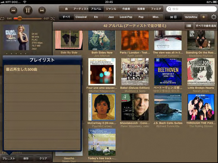Filter by Jazz genre
The width and height of the screenshot is (218, 163).
[111, 17]
